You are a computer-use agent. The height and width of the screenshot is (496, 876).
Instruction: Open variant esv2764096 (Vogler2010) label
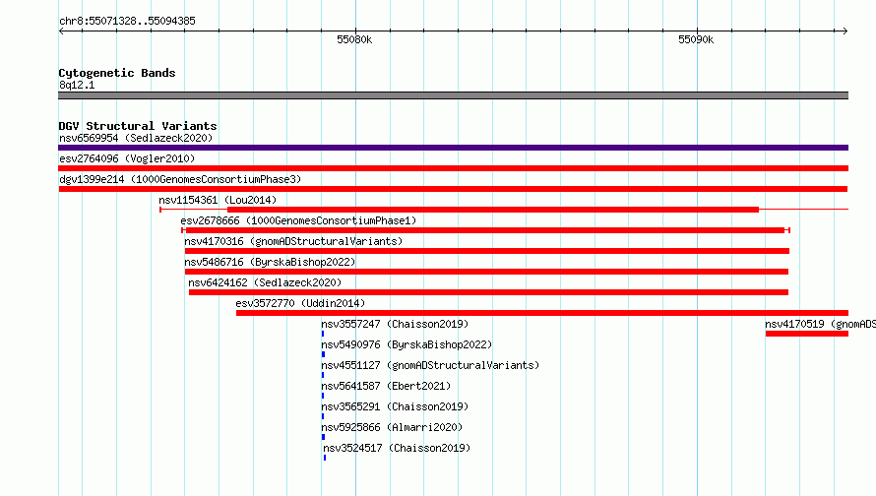(127, 158)
